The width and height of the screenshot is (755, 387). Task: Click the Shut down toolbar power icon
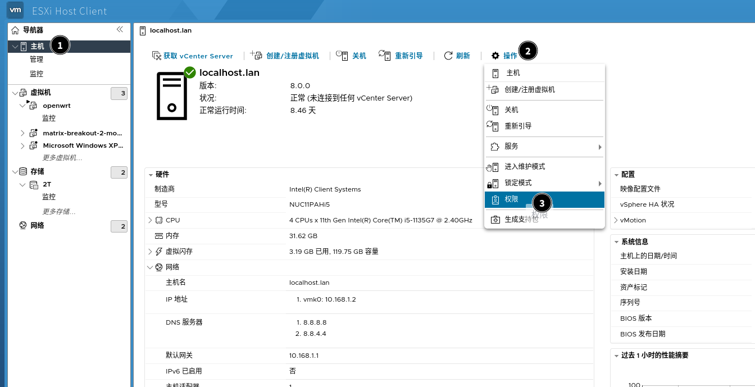point(342,54)
